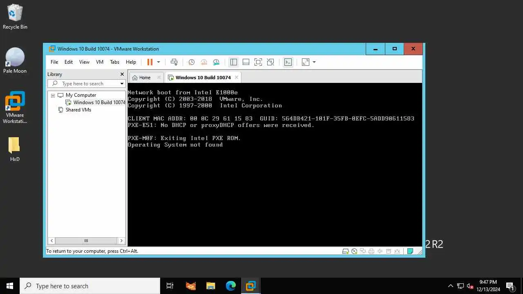
Task: Pause the virtual machine with the orange button
Action: pyautogui.click(x=150, y=62)
